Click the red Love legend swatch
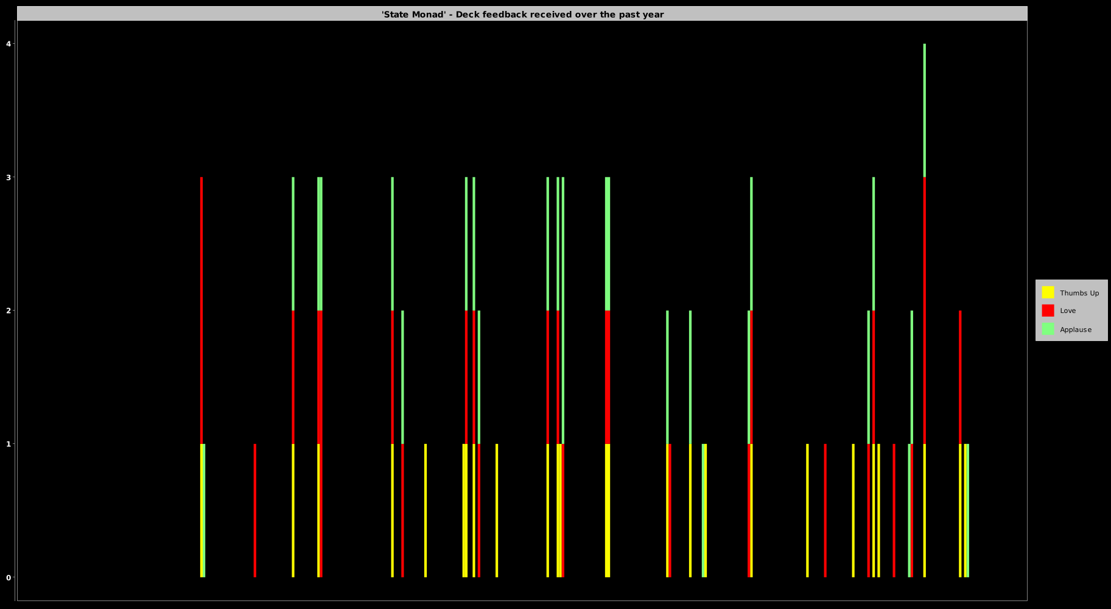This screenshot has width=1111, height=609. coord(1048,311)
